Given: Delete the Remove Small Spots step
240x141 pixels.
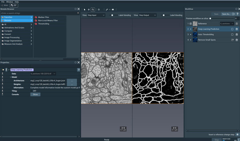Looking at the screenshot, I should point(236,40).
